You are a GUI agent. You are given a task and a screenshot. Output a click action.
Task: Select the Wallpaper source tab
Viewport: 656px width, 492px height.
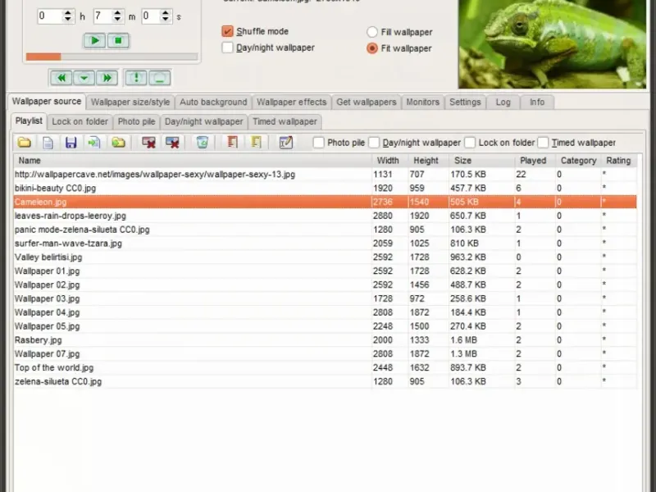[47, 101]
